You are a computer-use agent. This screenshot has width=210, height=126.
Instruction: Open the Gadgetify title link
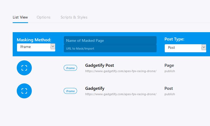tap(95, 88)
